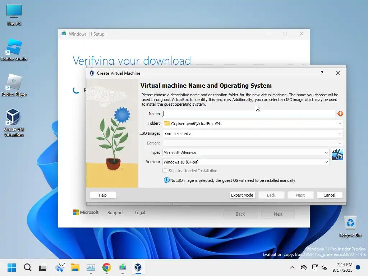
Task: Show hidden system tray icons
Action: [292, 267]
